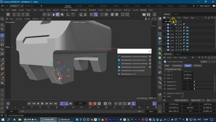Toggle the Fillet checkbox

tap(183, 96)
